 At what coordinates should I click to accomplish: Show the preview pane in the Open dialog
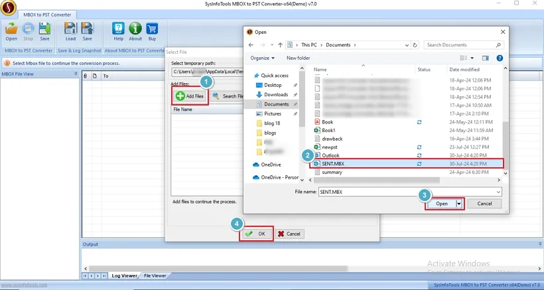[x=486, y=58]
